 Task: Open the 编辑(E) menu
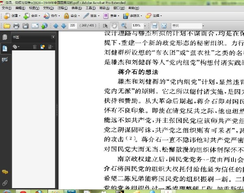coord(20,8)
